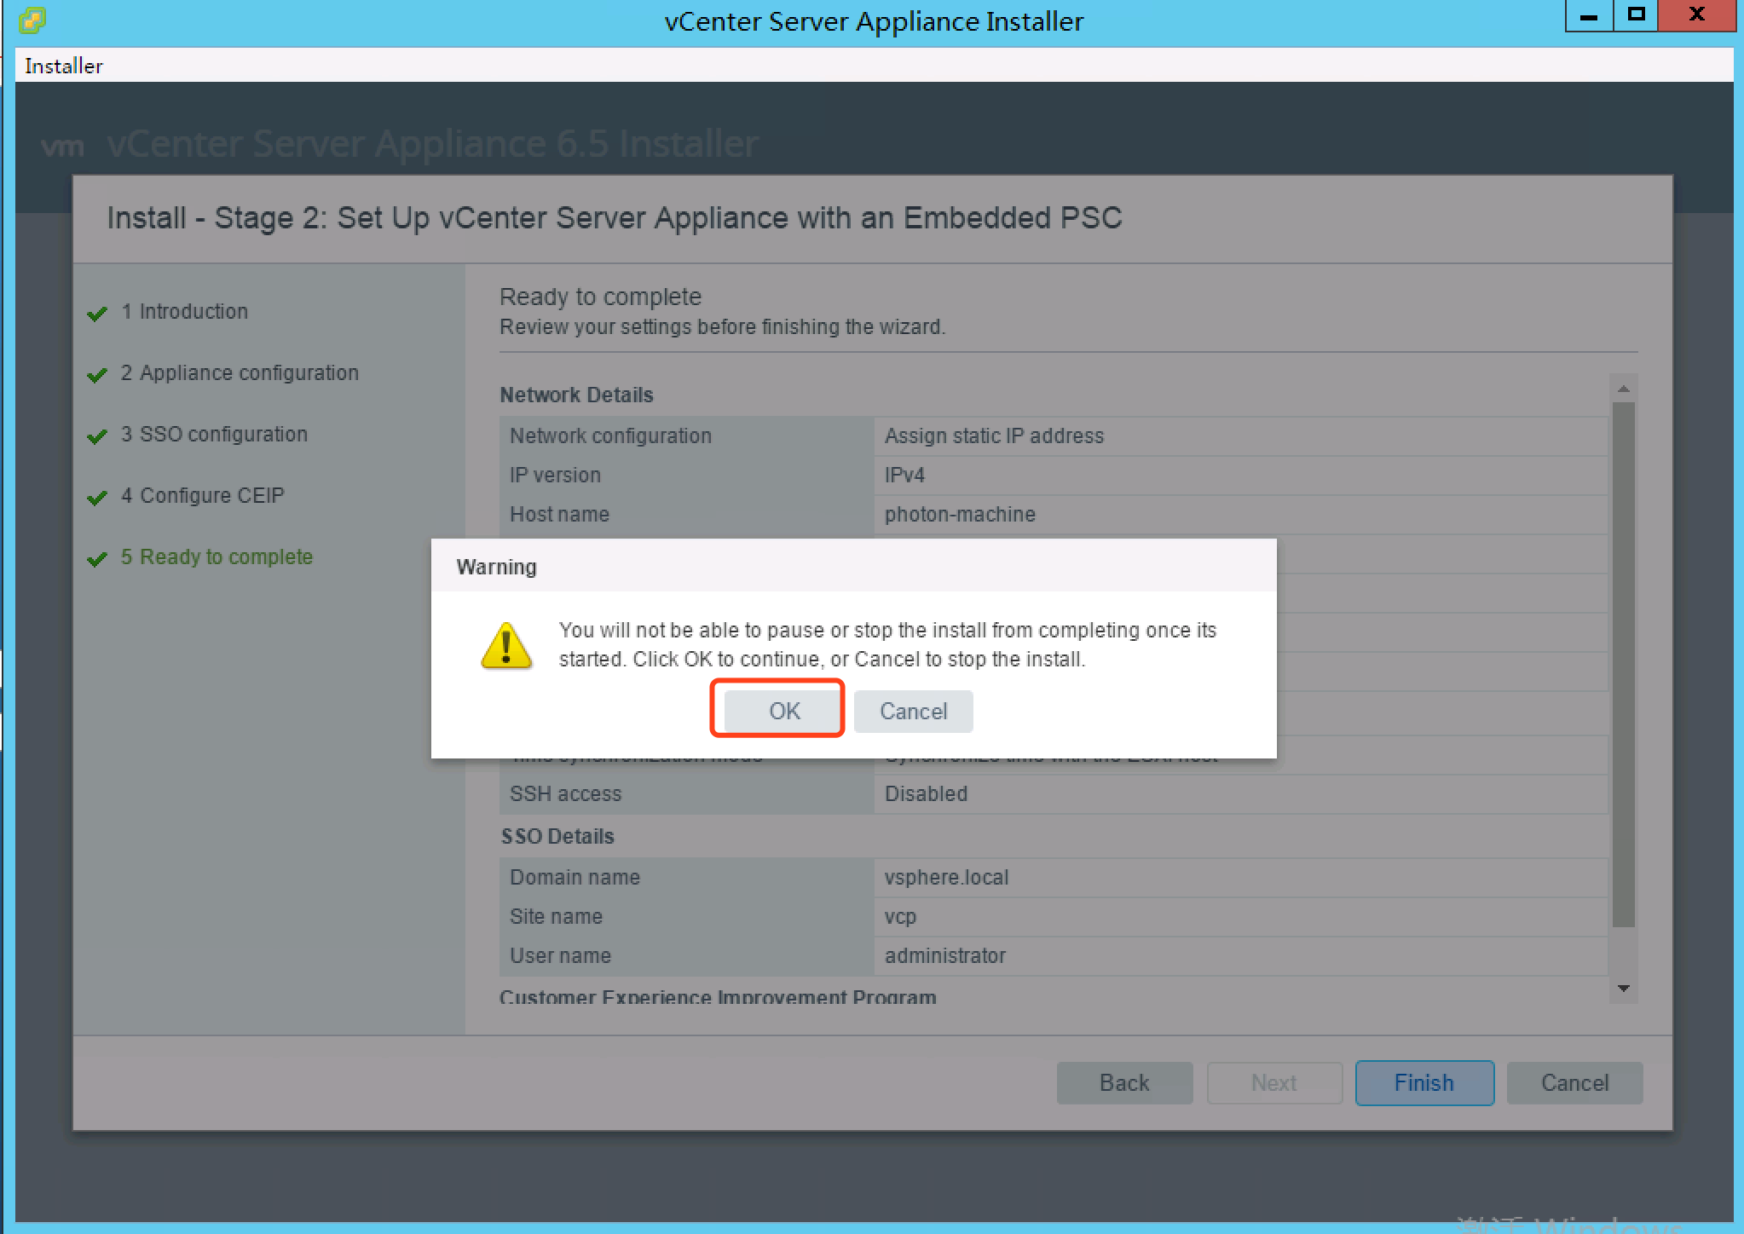The width and height of the screenshot is (1744, 1234).
Task: Click the 'Ready to complete' page heading
Action: point(600,297)
